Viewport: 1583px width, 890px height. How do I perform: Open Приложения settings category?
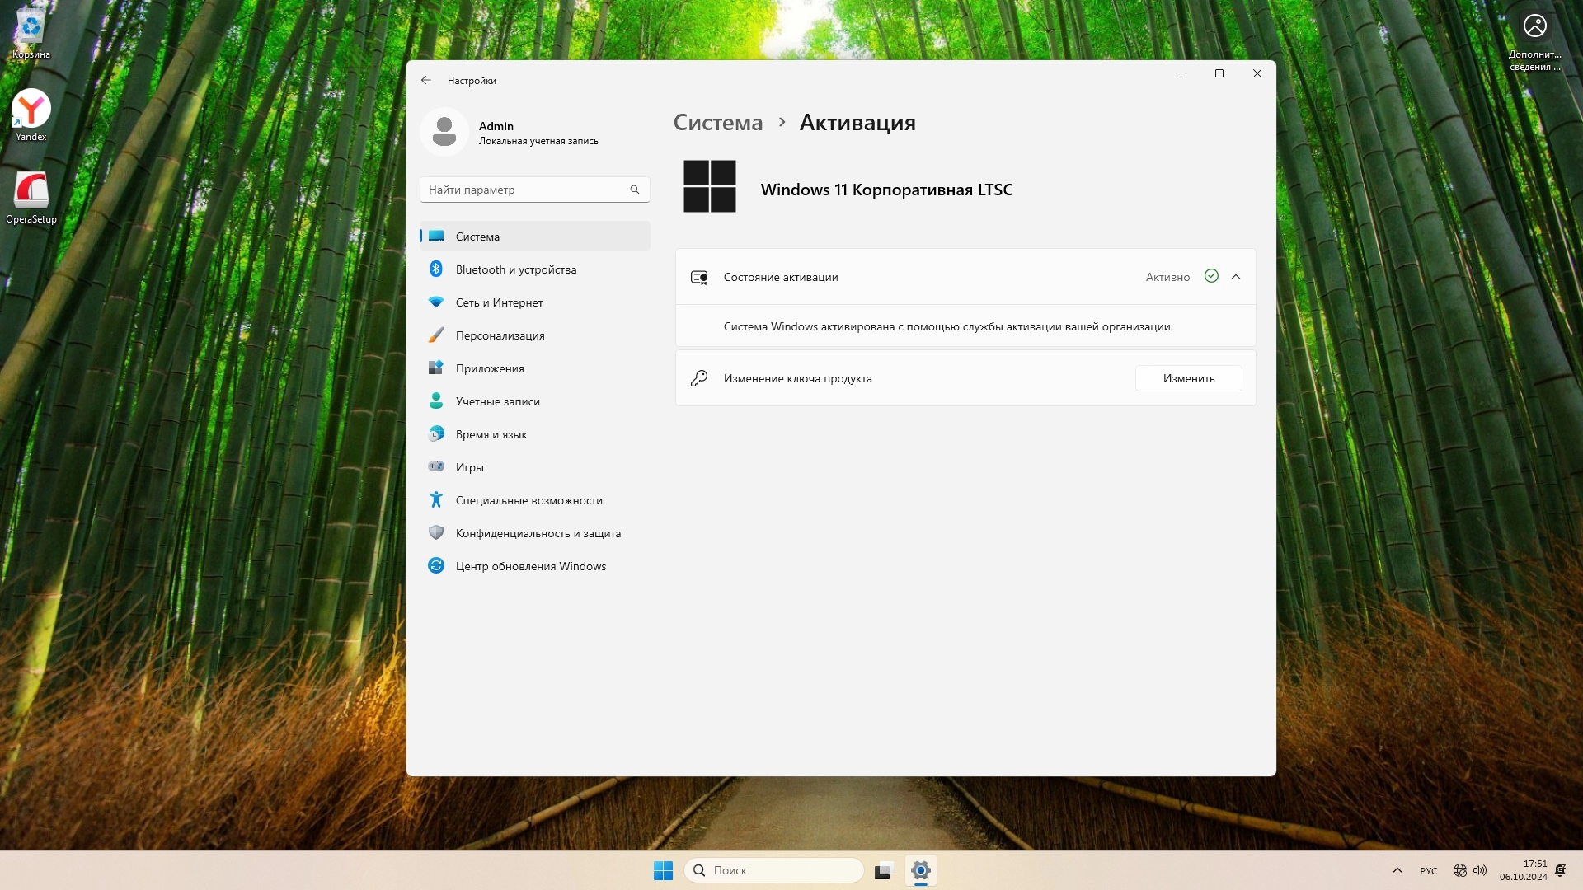(x=490, y=368)
